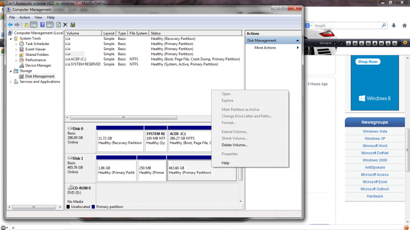Choose Help from the context menu
410x230 pixels.
(x=225, y=163)
